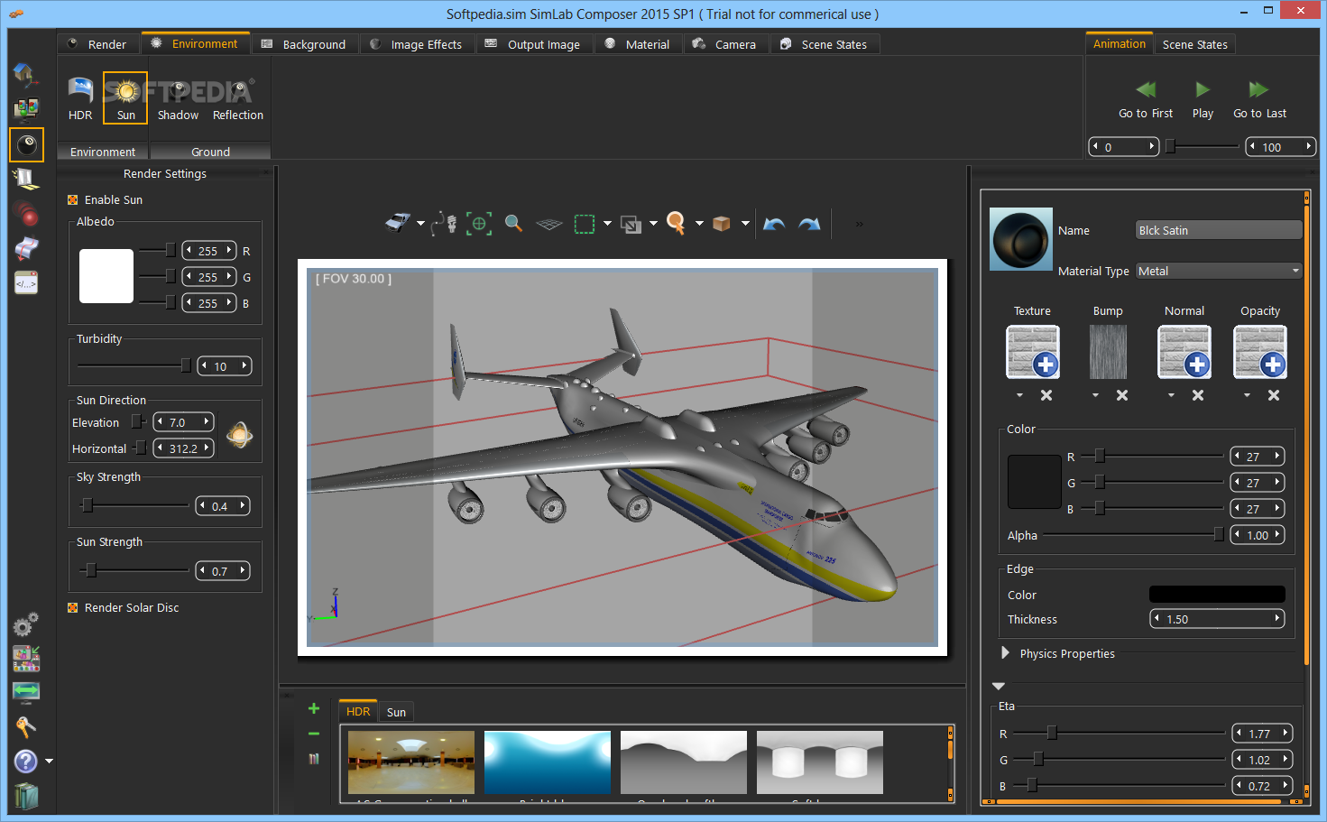Click the green double-arrow sidebar icon
Image resolution: width=1327 pixels, height=822 pixels.
pyautogui.click(x=26, y=692)
